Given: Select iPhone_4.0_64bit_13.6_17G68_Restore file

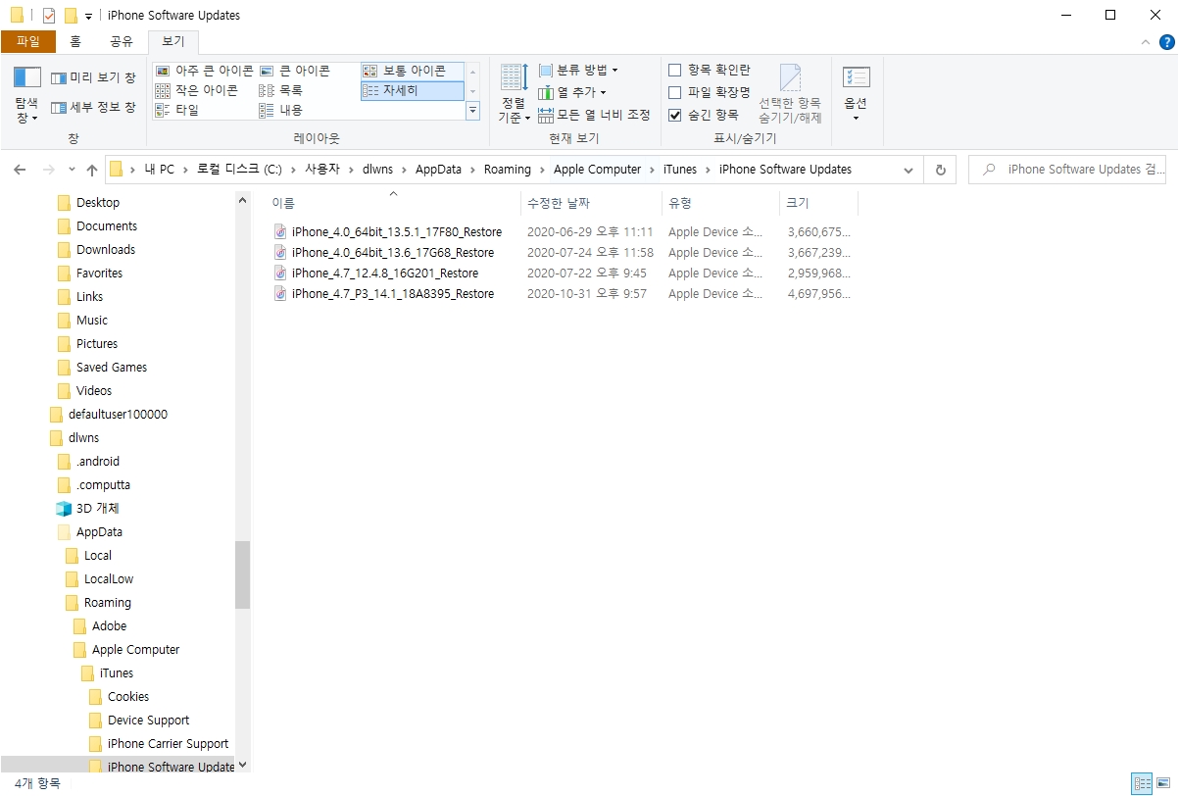Looking at the screenshot, I should point(392,253).
